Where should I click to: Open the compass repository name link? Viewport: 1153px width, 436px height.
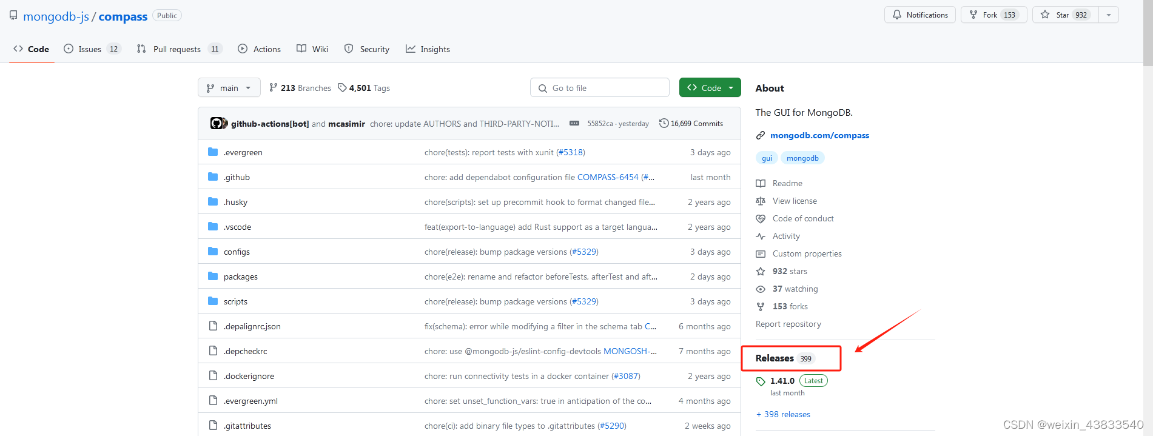tap(123, 16)
